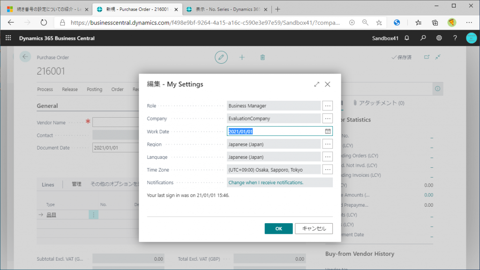The image size is (480, 270).
Task: Open the FactBox information pane icon
Action: tap(438, 89)
